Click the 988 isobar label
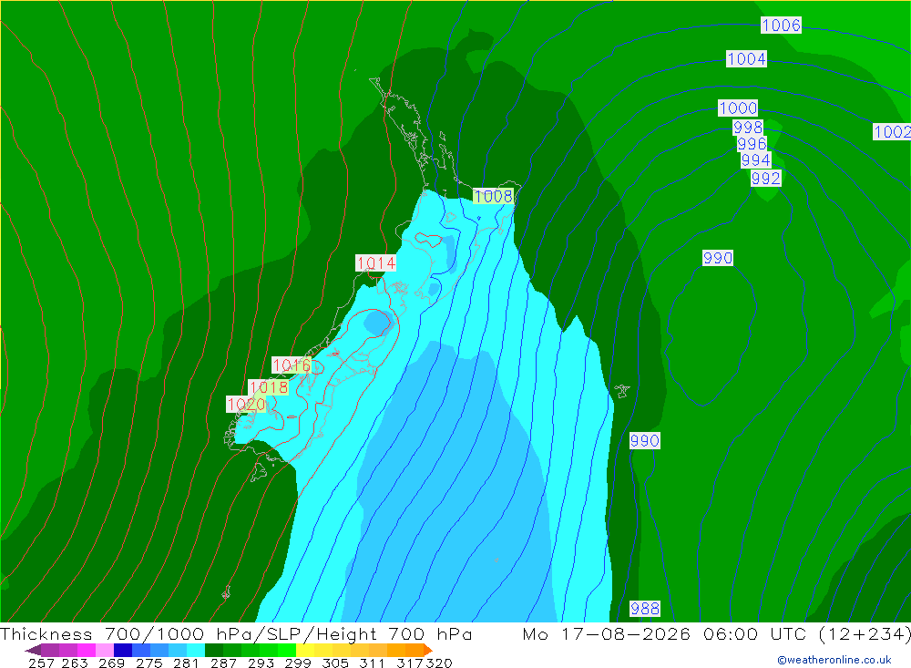This screenshot has width=911, height=668. (x=645, y=609)
